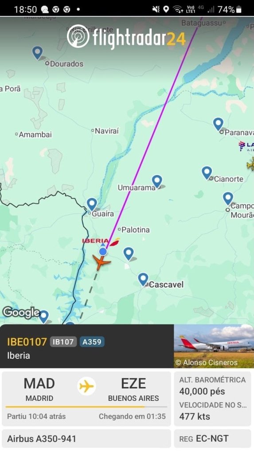Select the Cascavel airport pin
Screen dimensions: 254x454
tap(143, 280)
